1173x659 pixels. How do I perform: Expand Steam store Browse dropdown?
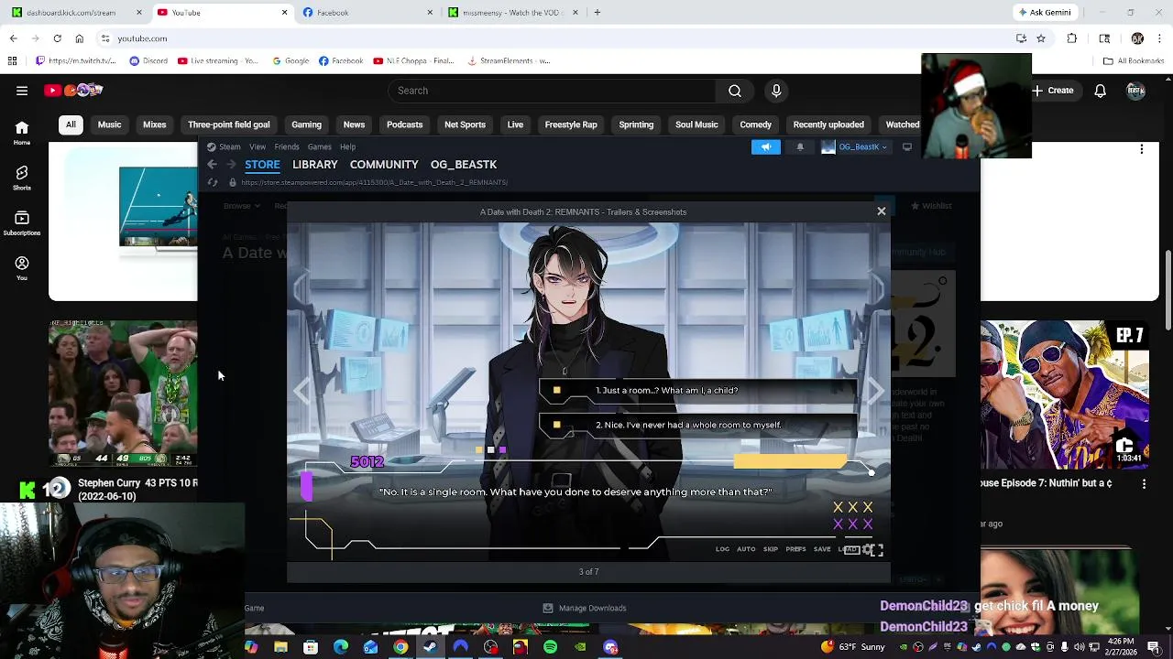(242, 206)
